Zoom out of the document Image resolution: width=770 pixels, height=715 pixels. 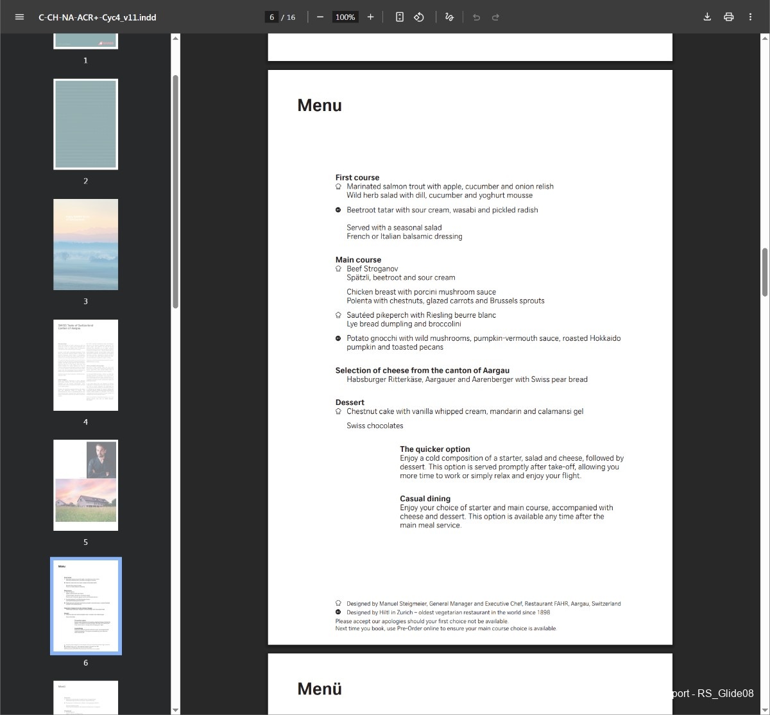[x=320, y=17]
